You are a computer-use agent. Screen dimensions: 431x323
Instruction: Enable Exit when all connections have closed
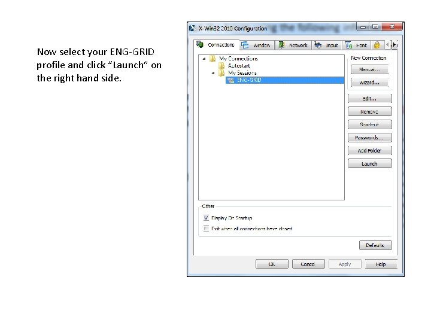point(206,228)
